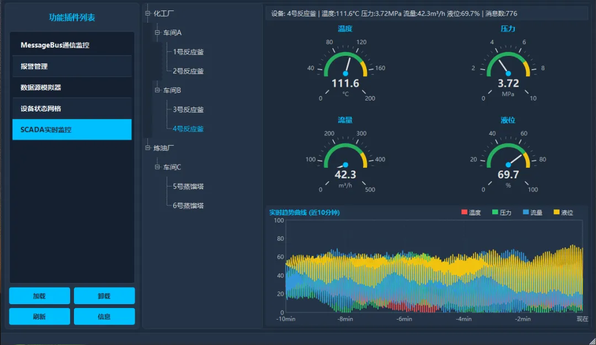Viewport: 596px width, 345px height.
Task: Click the 液位 gauge title
Action: (x=508, y=120)
